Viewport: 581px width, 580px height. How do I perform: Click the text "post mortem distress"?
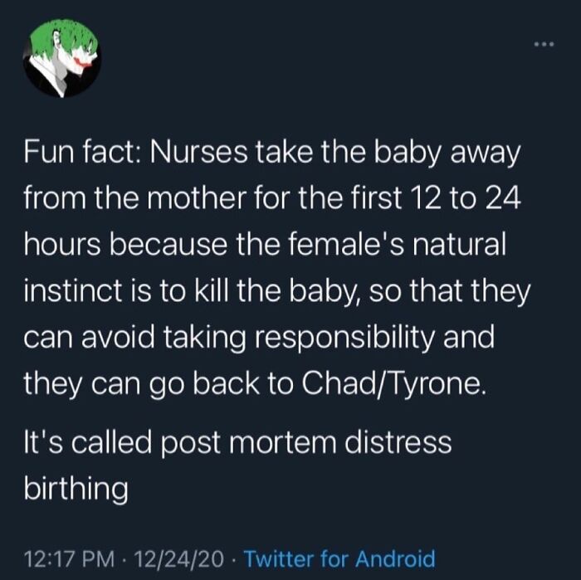306,443
